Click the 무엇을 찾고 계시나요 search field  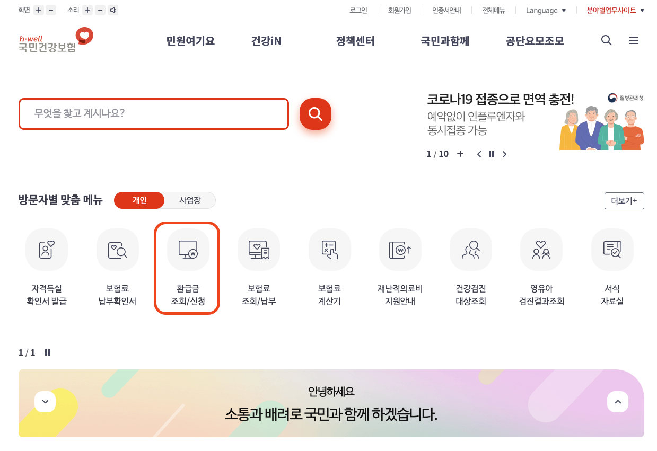pos(154,114)
